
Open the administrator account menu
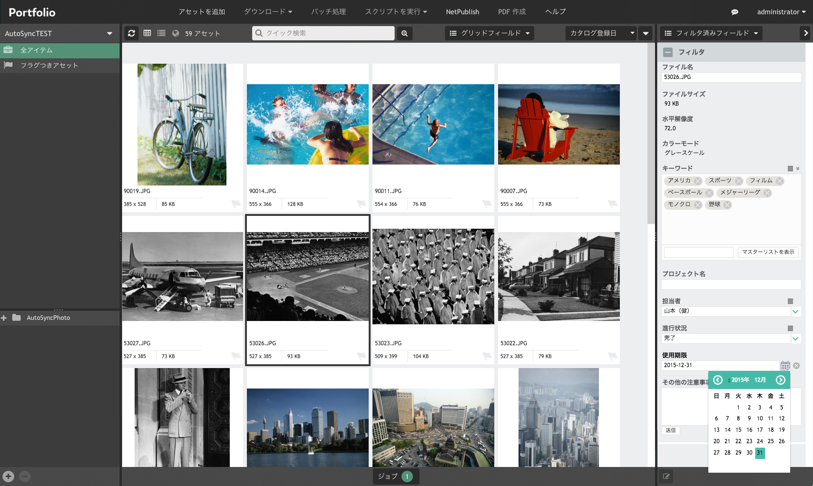click(781, 12)
